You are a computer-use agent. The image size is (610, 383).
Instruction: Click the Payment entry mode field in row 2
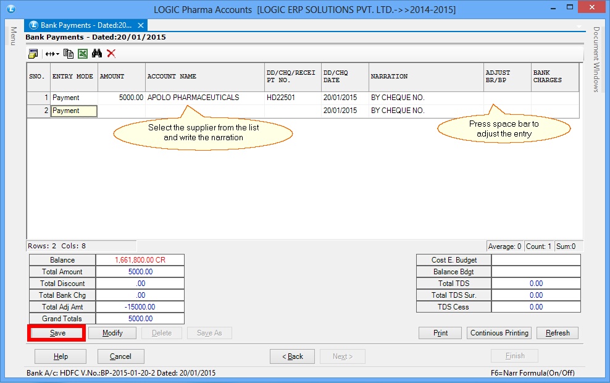coord(74,111)
